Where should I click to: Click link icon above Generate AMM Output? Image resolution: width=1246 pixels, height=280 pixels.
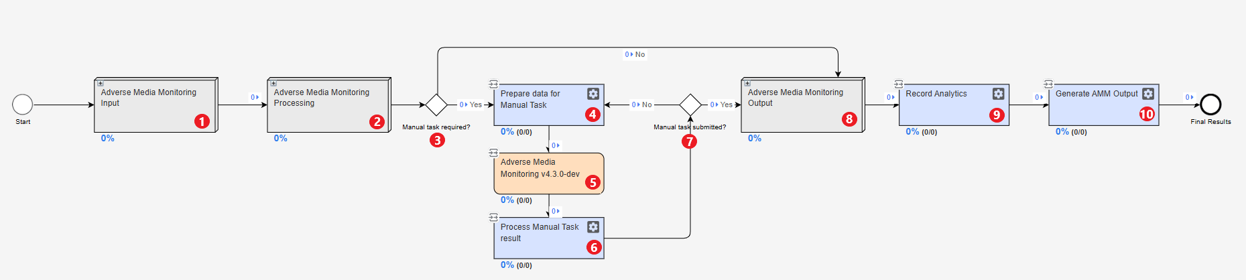click(1049, 84)
